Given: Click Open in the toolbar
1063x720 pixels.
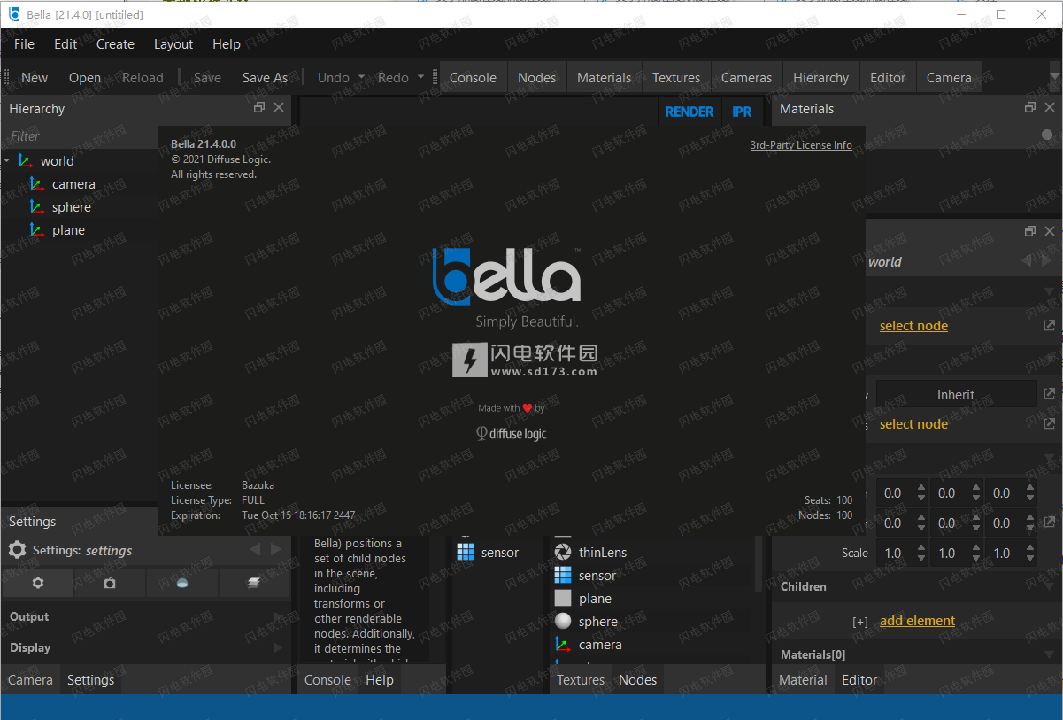Looking at the screenshot, I should [85, 78].
